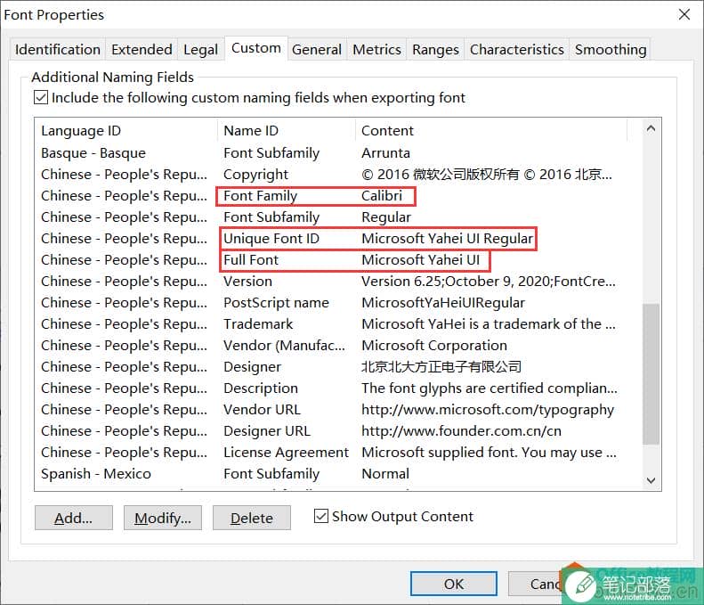This screenshot has height=605, width=704.
Task: Confirm with the OK button
Action: 454,584
